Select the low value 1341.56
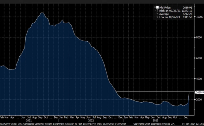204x126 pixels. click(x=187, y=17)
